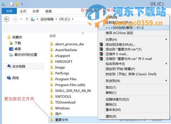171x124 pixels.
Task: Expand the OS (C:) breadcrumb arrow
Action: (73, 19)
